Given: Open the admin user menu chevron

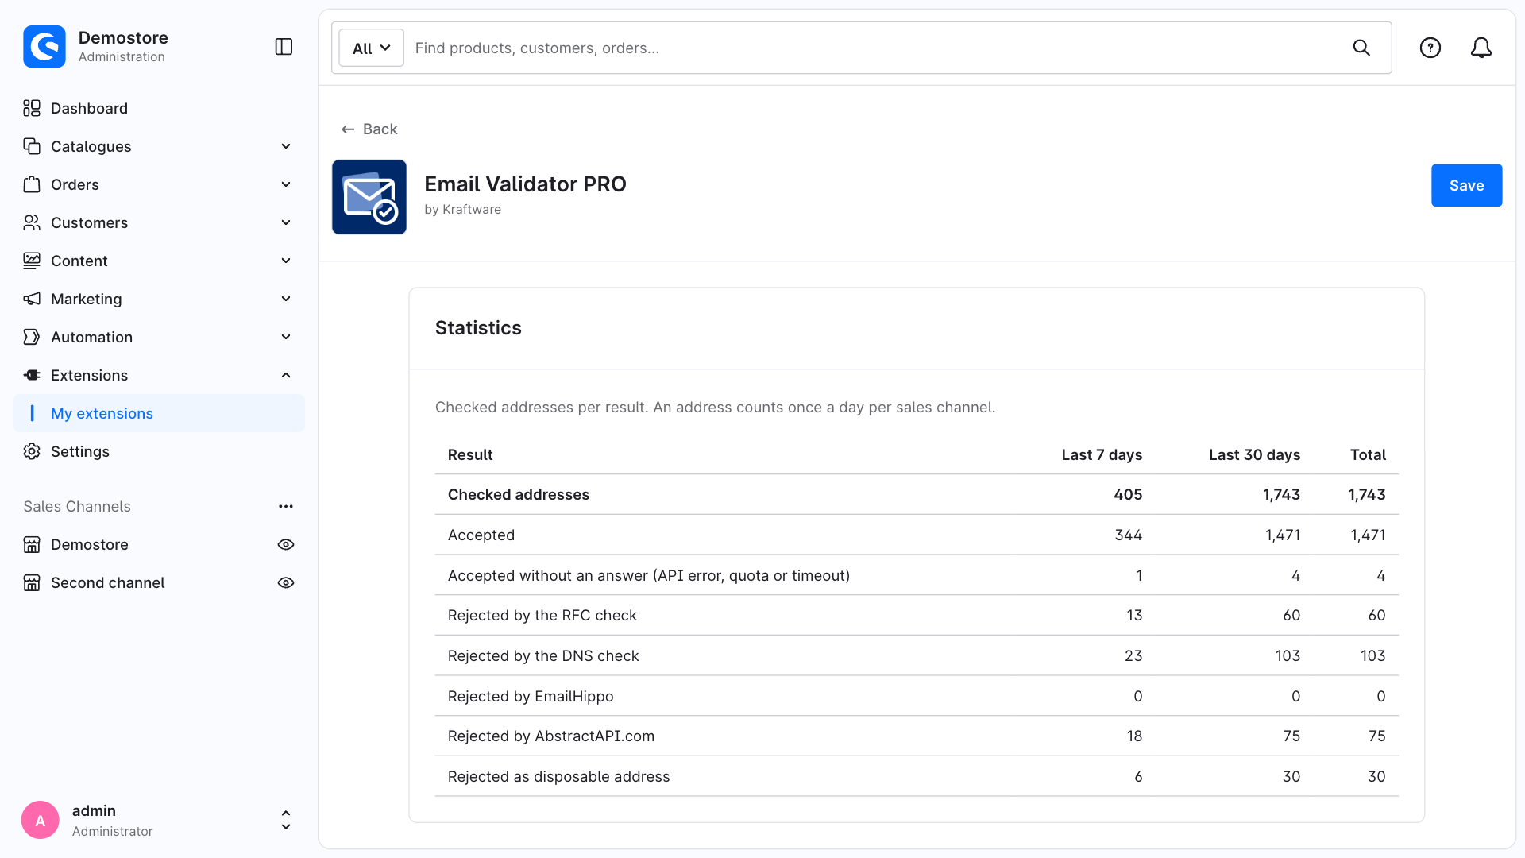Looking at the screenshot, I should click(x=286, y=820).
